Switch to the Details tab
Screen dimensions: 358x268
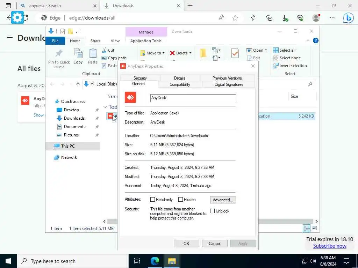[x=180, y=78]
